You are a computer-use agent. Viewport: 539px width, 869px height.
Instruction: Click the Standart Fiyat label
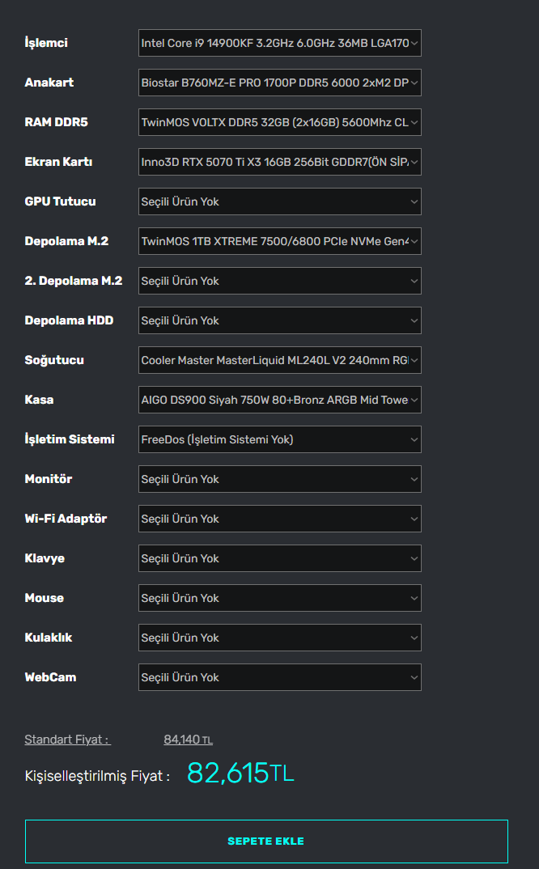pyautogui.click(x=68, y=740)
